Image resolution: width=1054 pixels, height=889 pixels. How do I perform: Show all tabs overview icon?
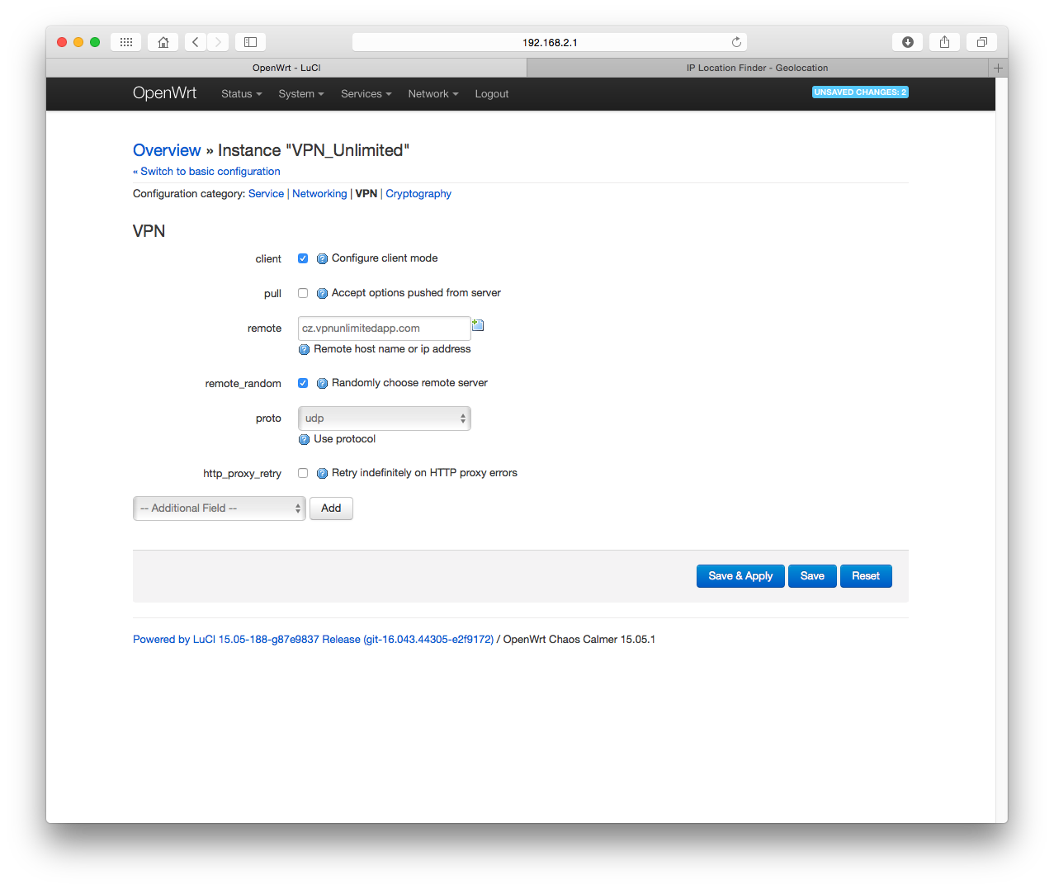981,42
